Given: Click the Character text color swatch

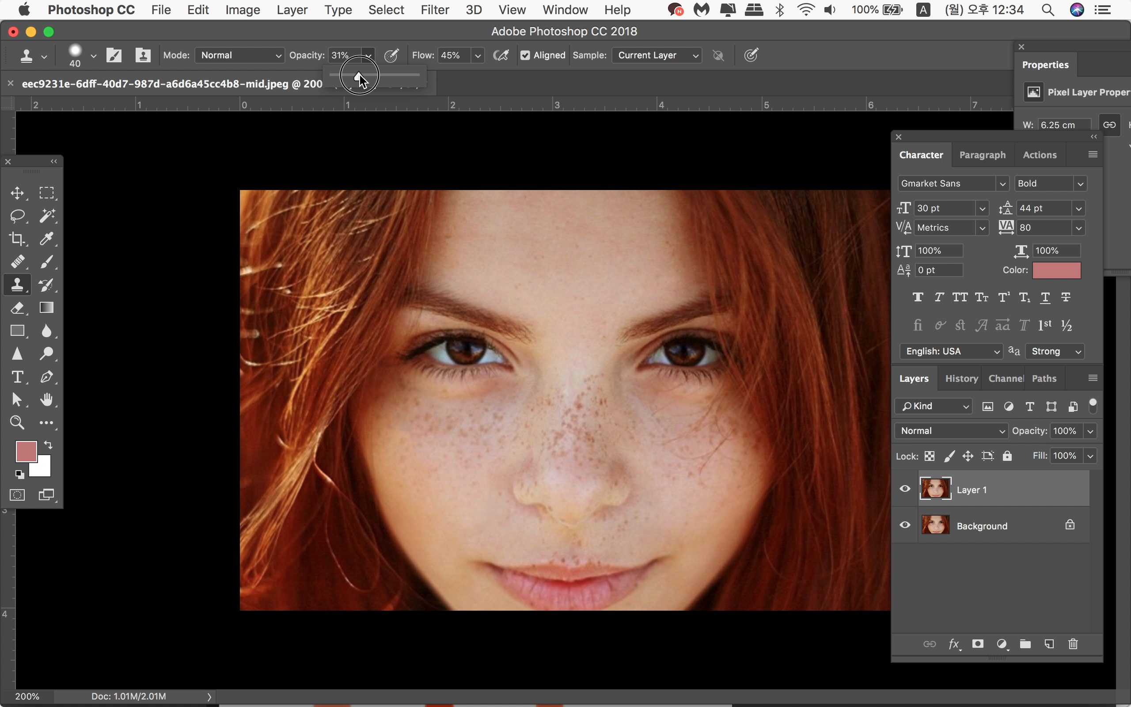Looking at the screenshot, I should (x=1056, y=270).
